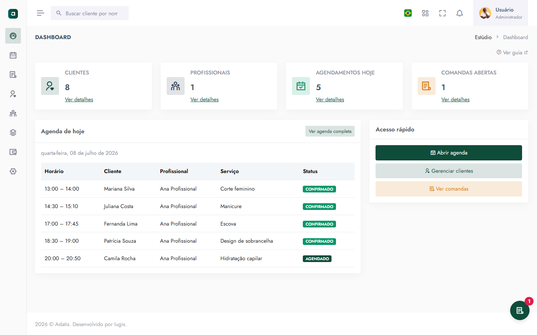Open the calendar agenda sidebar icon

tap(13, 55)
